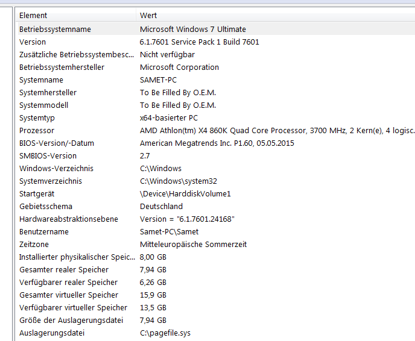Select the Systemhersteller row
The image size is (415, 341).
point(217,93)
